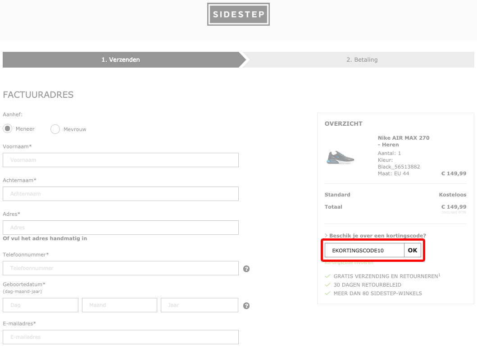
Task: Click the 'Kosteloos' shipping cost
Action: tap(453, 195)
